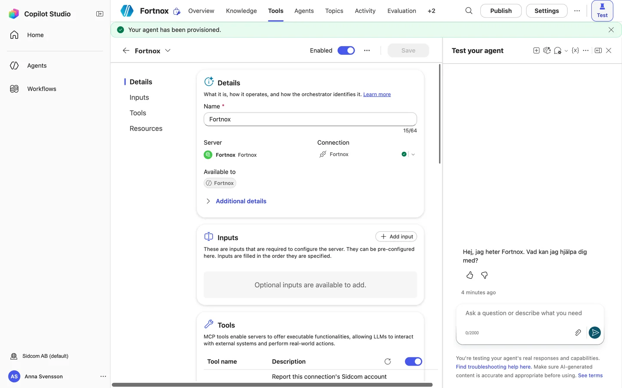Open user menu next to Anna Svensson

[103, 376]
